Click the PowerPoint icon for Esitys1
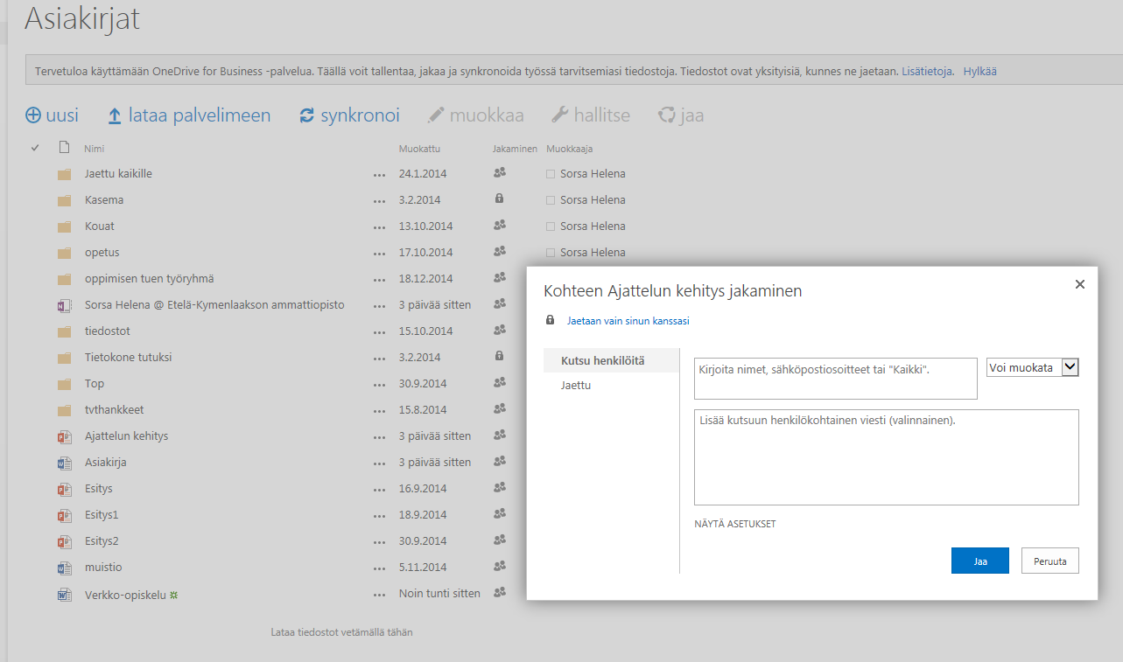Image resolution: width=1123 pixels, height=662 pixels. (63, 515)
